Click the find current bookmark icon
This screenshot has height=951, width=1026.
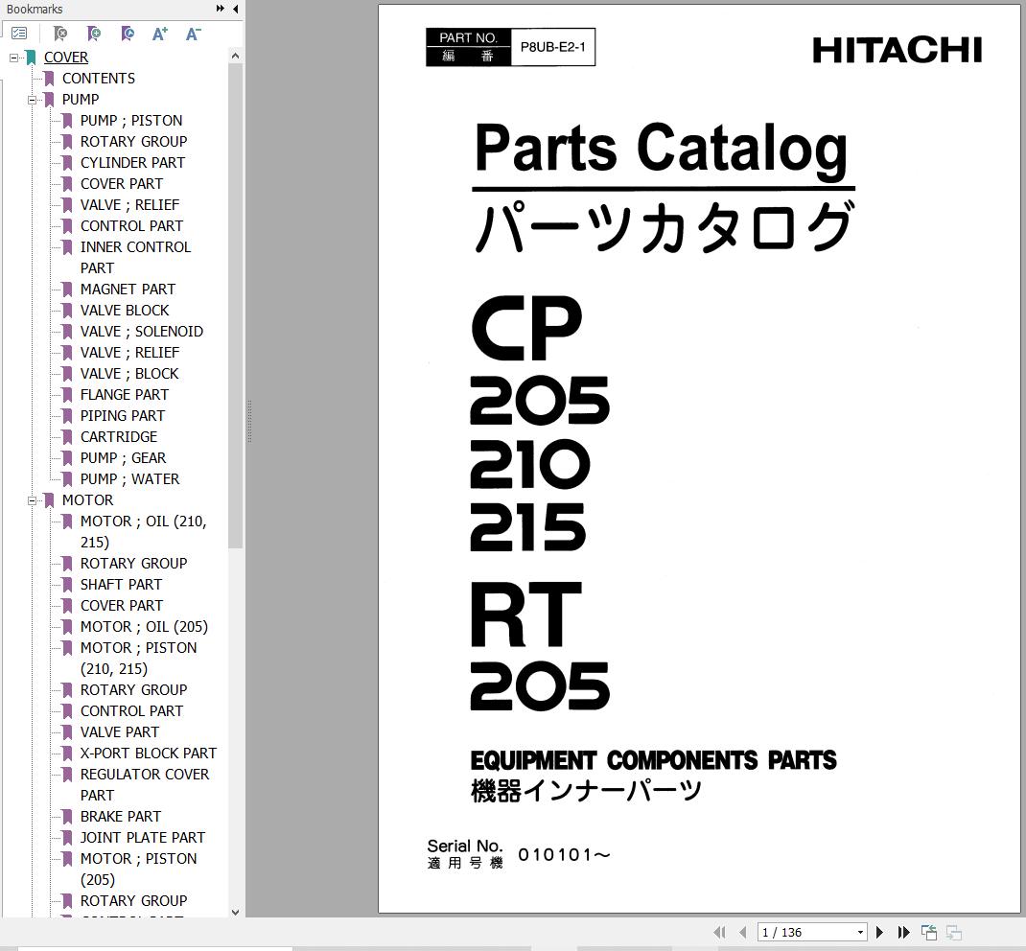pyautogui.click(x=128, y=33)
